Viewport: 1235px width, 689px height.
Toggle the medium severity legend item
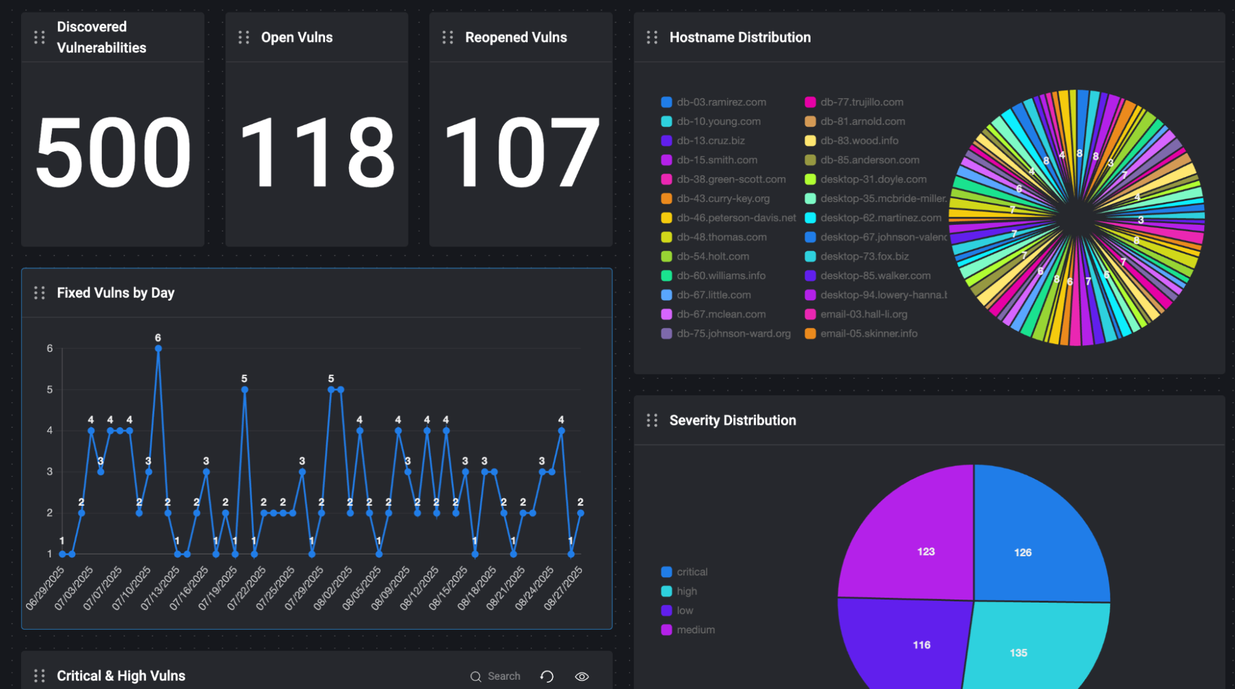pos(695,630)
